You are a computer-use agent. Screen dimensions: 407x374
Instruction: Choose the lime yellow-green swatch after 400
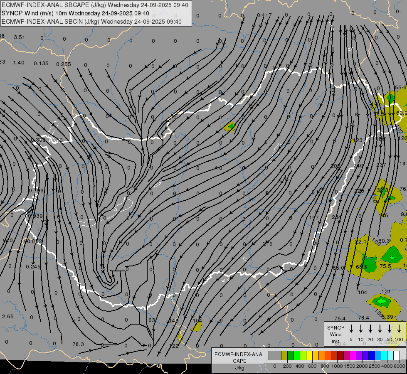(303, 356)
